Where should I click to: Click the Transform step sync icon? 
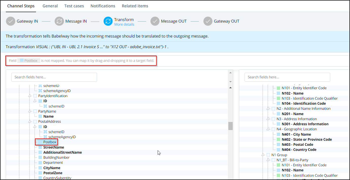click(x=108, y=21)
